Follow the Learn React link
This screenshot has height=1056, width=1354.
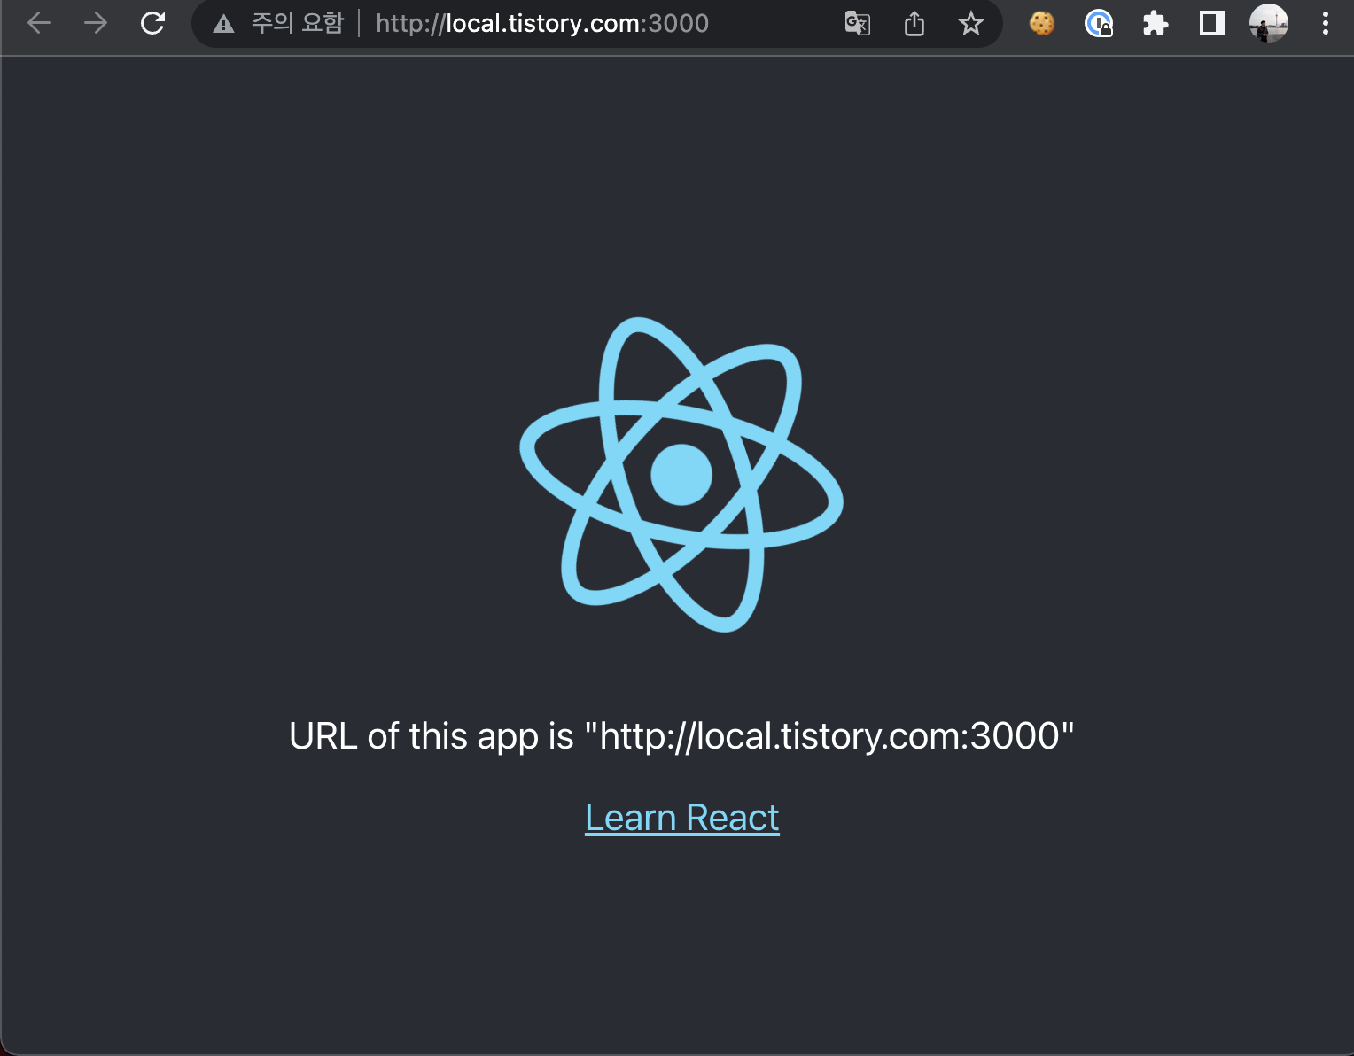[682, 818]
